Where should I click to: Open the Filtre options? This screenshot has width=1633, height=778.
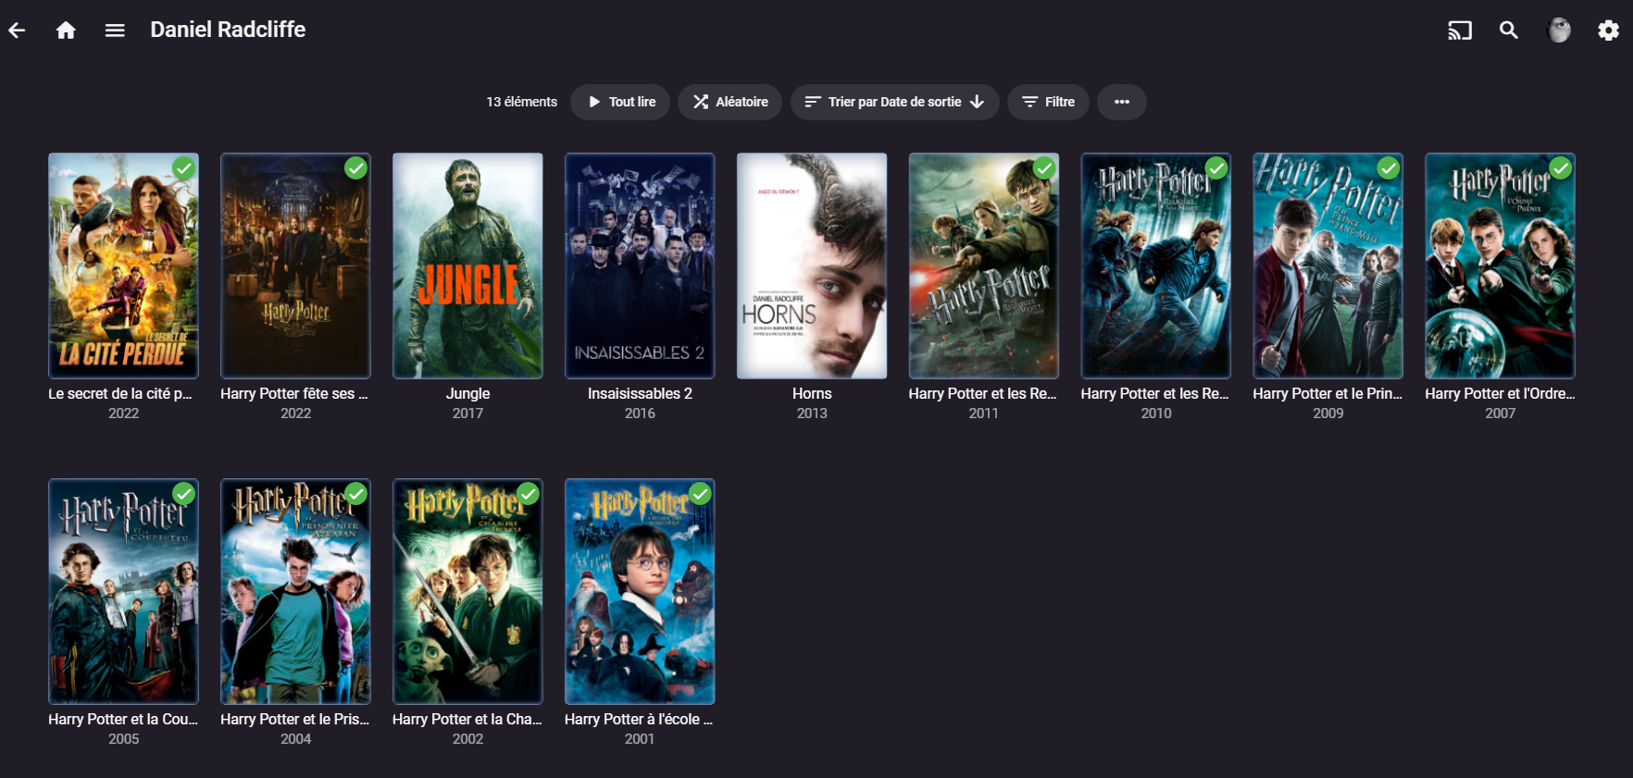1049,102
